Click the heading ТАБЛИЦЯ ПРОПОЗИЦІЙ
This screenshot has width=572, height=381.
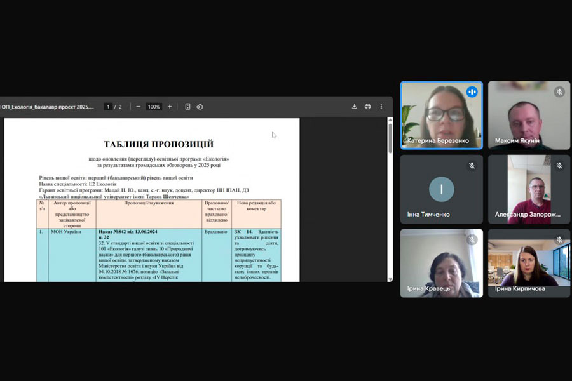[x=159, y=144]
